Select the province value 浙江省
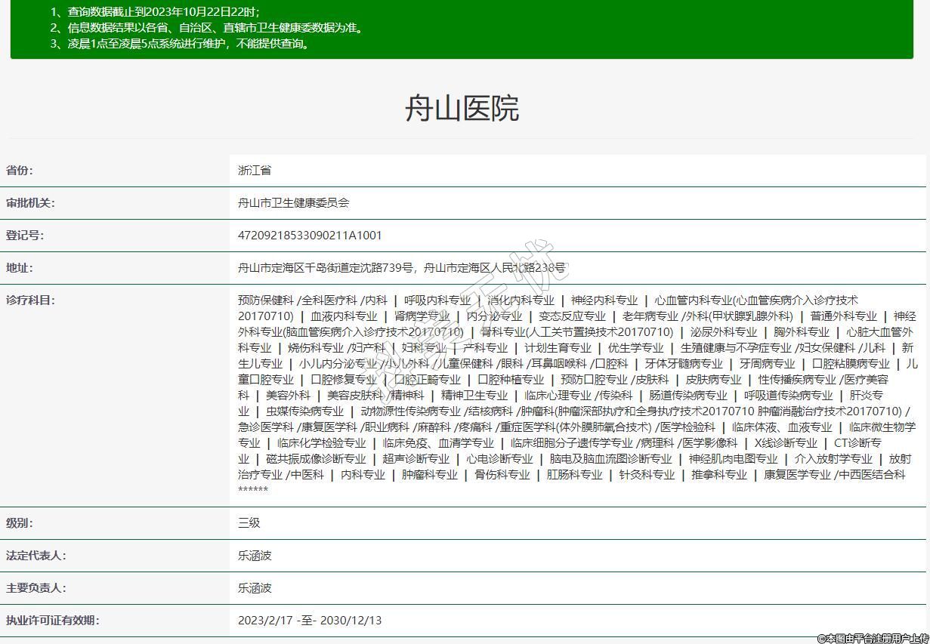The width and height of the screenshot is (930, 644). click(255, 171)
